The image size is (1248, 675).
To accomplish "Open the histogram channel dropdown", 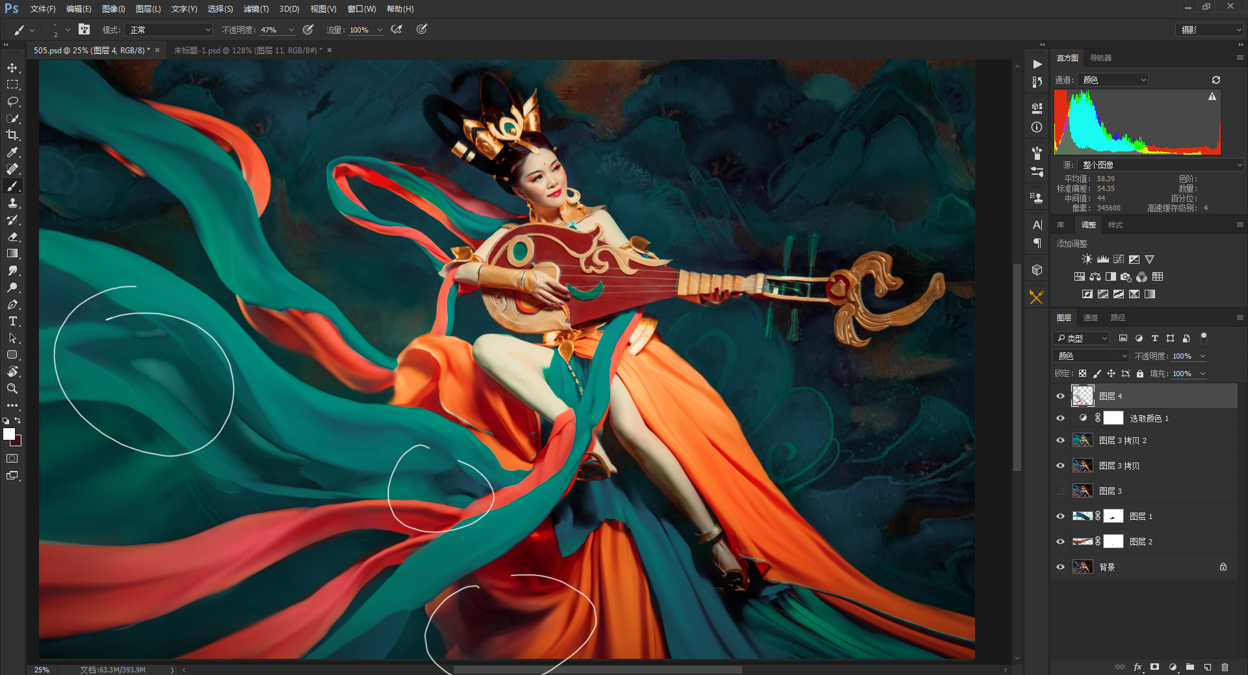I will [1113, 80].
